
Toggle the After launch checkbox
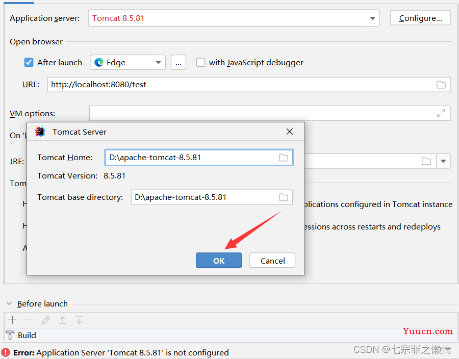coord(29,62)
